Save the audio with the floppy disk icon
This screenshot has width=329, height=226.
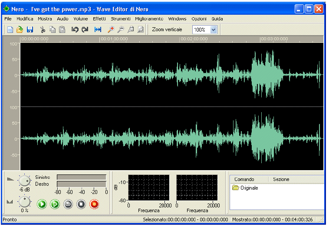coord(30,30)
